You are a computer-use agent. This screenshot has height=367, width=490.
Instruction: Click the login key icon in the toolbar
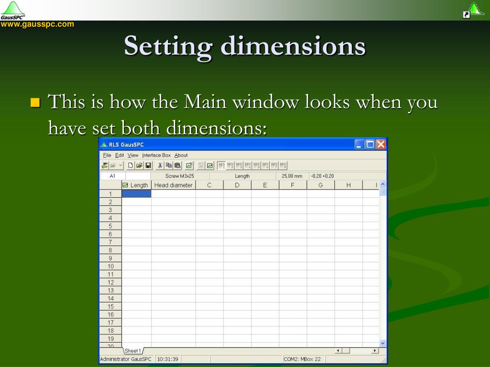(105, 165)
